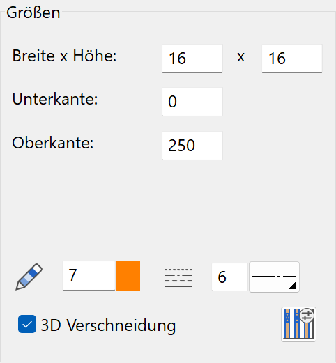Click the Breite x Höhe label
336x363 pixels.
click(x=64, y=56)
